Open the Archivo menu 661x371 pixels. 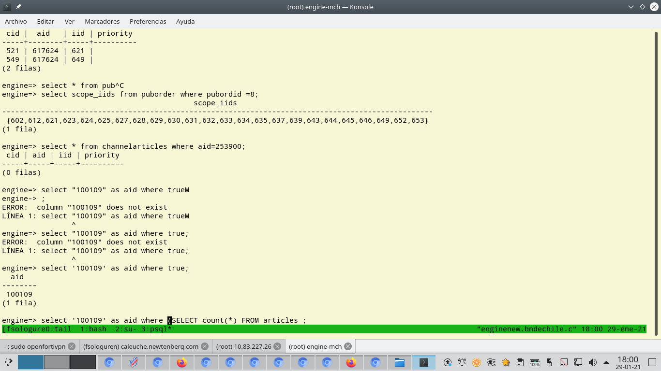click(16, 21)
